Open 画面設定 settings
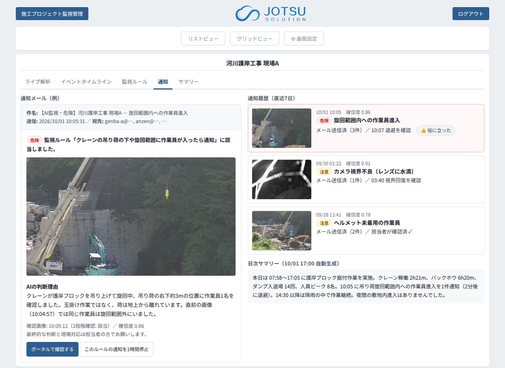 304,39
